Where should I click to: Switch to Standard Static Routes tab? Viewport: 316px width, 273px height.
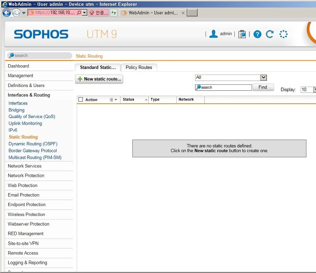pos(98,67)
